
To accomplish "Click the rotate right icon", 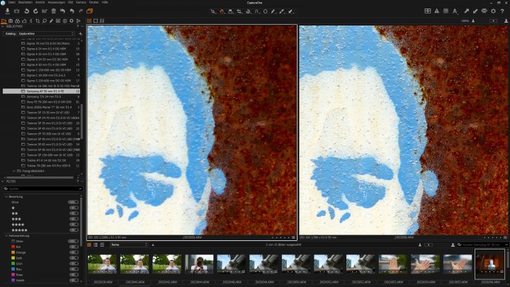I will click(x=35, y=11).
